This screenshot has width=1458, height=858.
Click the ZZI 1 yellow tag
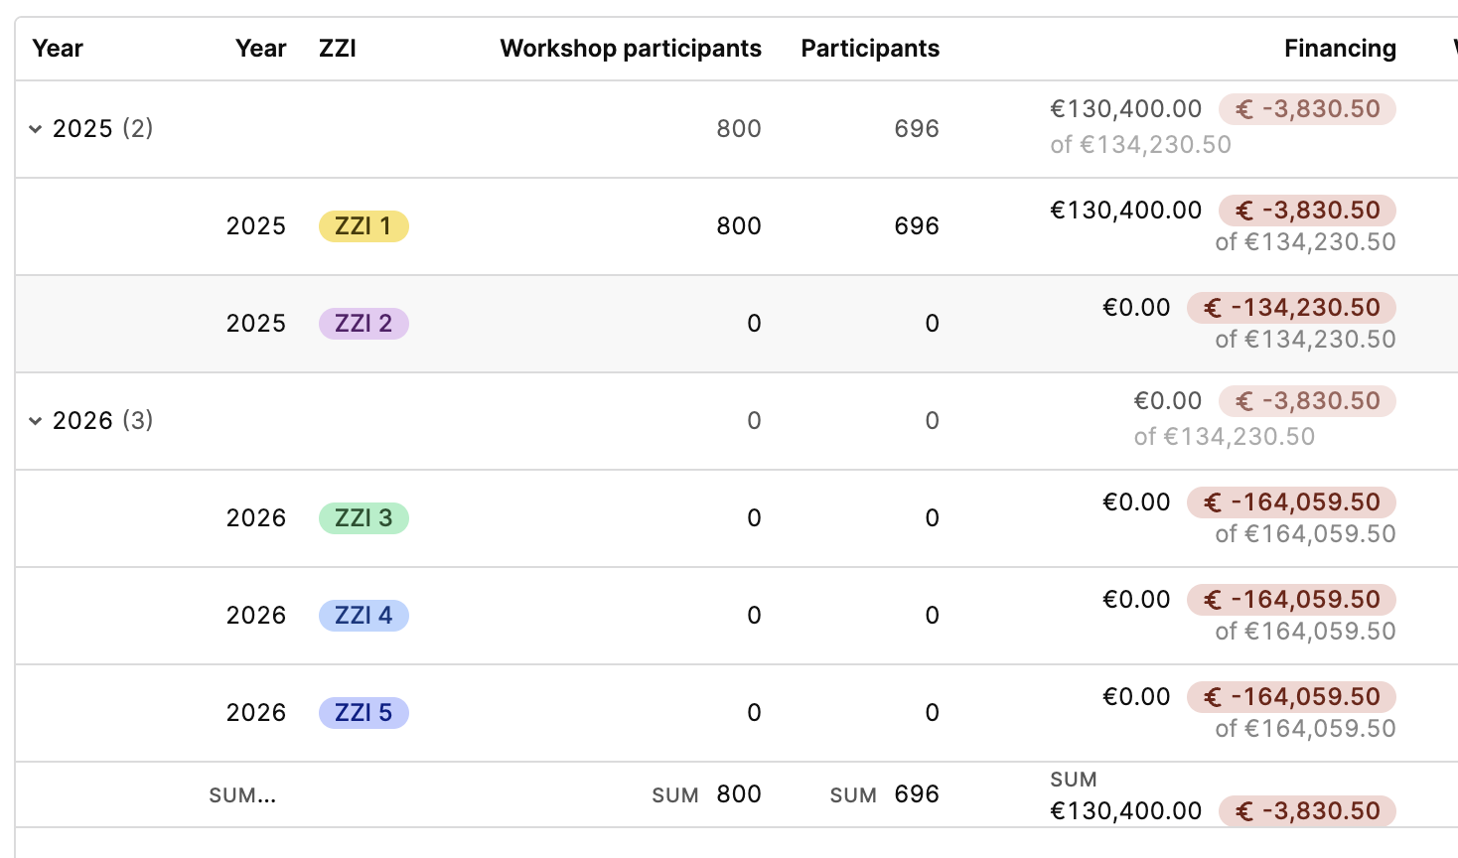point(364,226)
